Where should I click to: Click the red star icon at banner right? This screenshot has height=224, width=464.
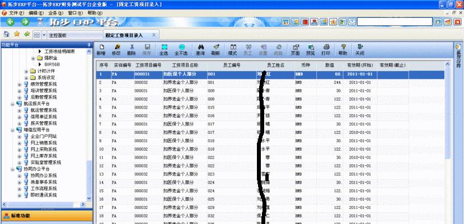(x=457, y=22)
